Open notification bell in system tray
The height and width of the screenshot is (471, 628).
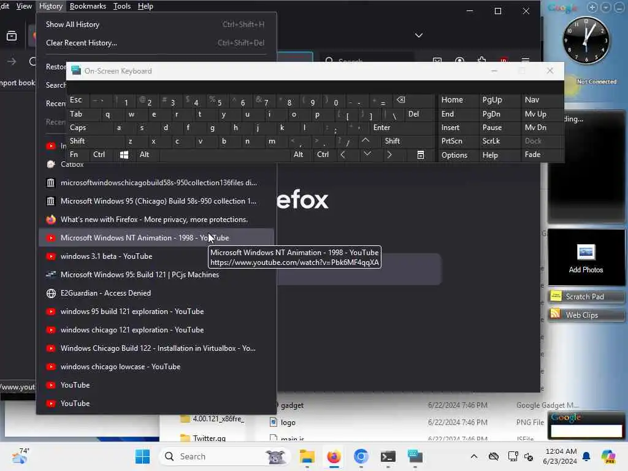(x=586, y=456)
